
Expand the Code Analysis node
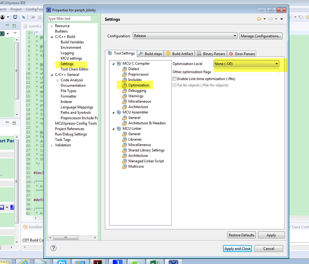tap(57, 80)
